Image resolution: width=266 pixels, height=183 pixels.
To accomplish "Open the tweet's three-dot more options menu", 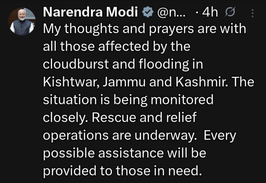I will tap(252, 13).
